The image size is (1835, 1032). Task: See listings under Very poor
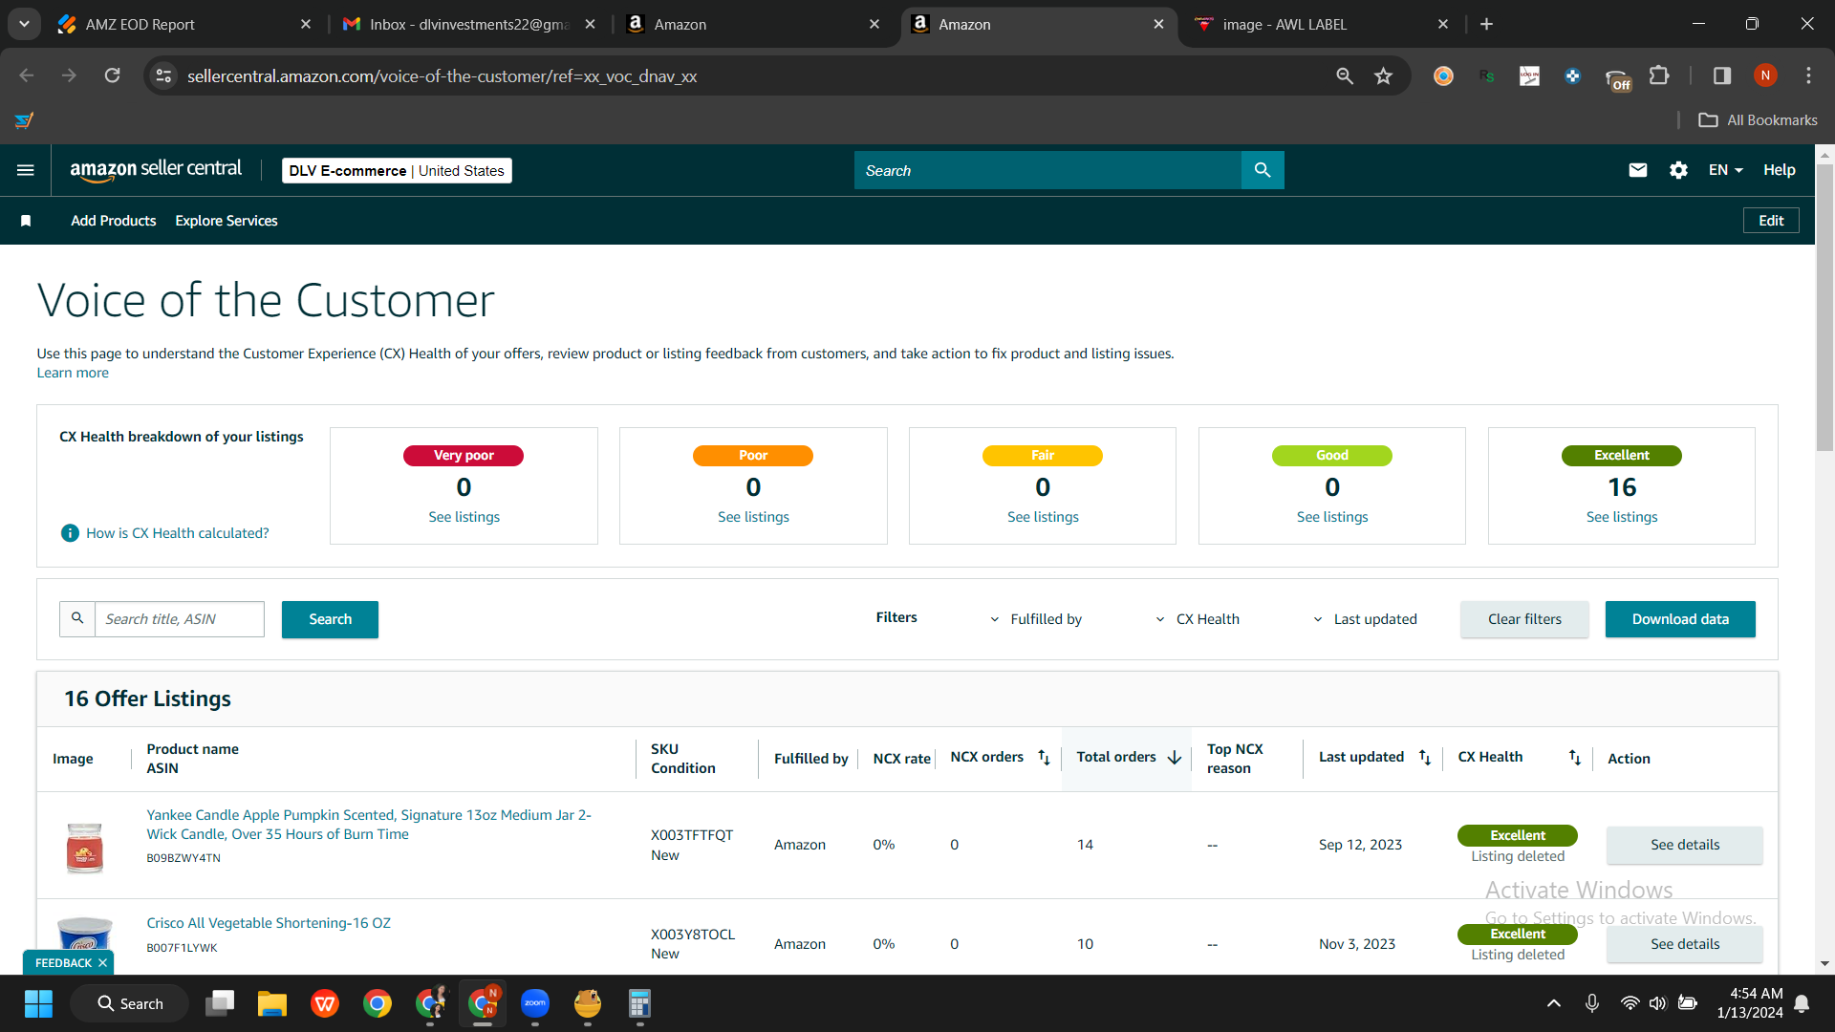tap(464, 517)
